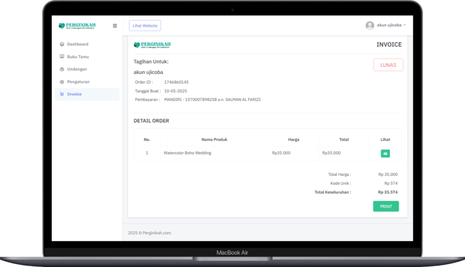Click the No. column header
The height and width of the screenshot is (267, 465).
click(147, 139)
